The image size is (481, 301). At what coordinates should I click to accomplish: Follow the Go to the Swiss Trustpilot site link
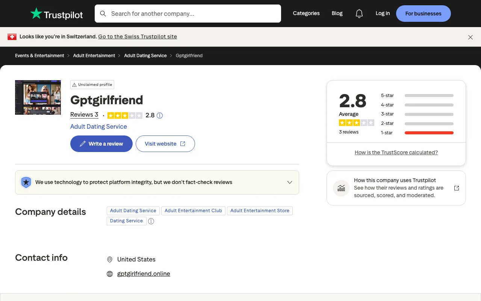[x=138, y=36]
